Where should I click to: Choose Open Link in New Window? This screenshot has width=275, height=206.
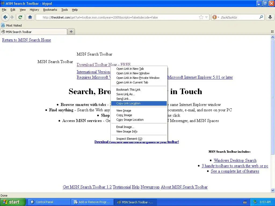(x=139, y=73)
